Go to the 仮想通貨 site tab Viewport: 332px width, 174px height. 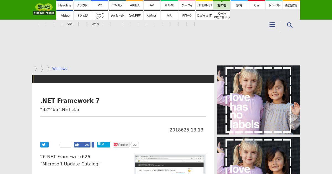291,5
